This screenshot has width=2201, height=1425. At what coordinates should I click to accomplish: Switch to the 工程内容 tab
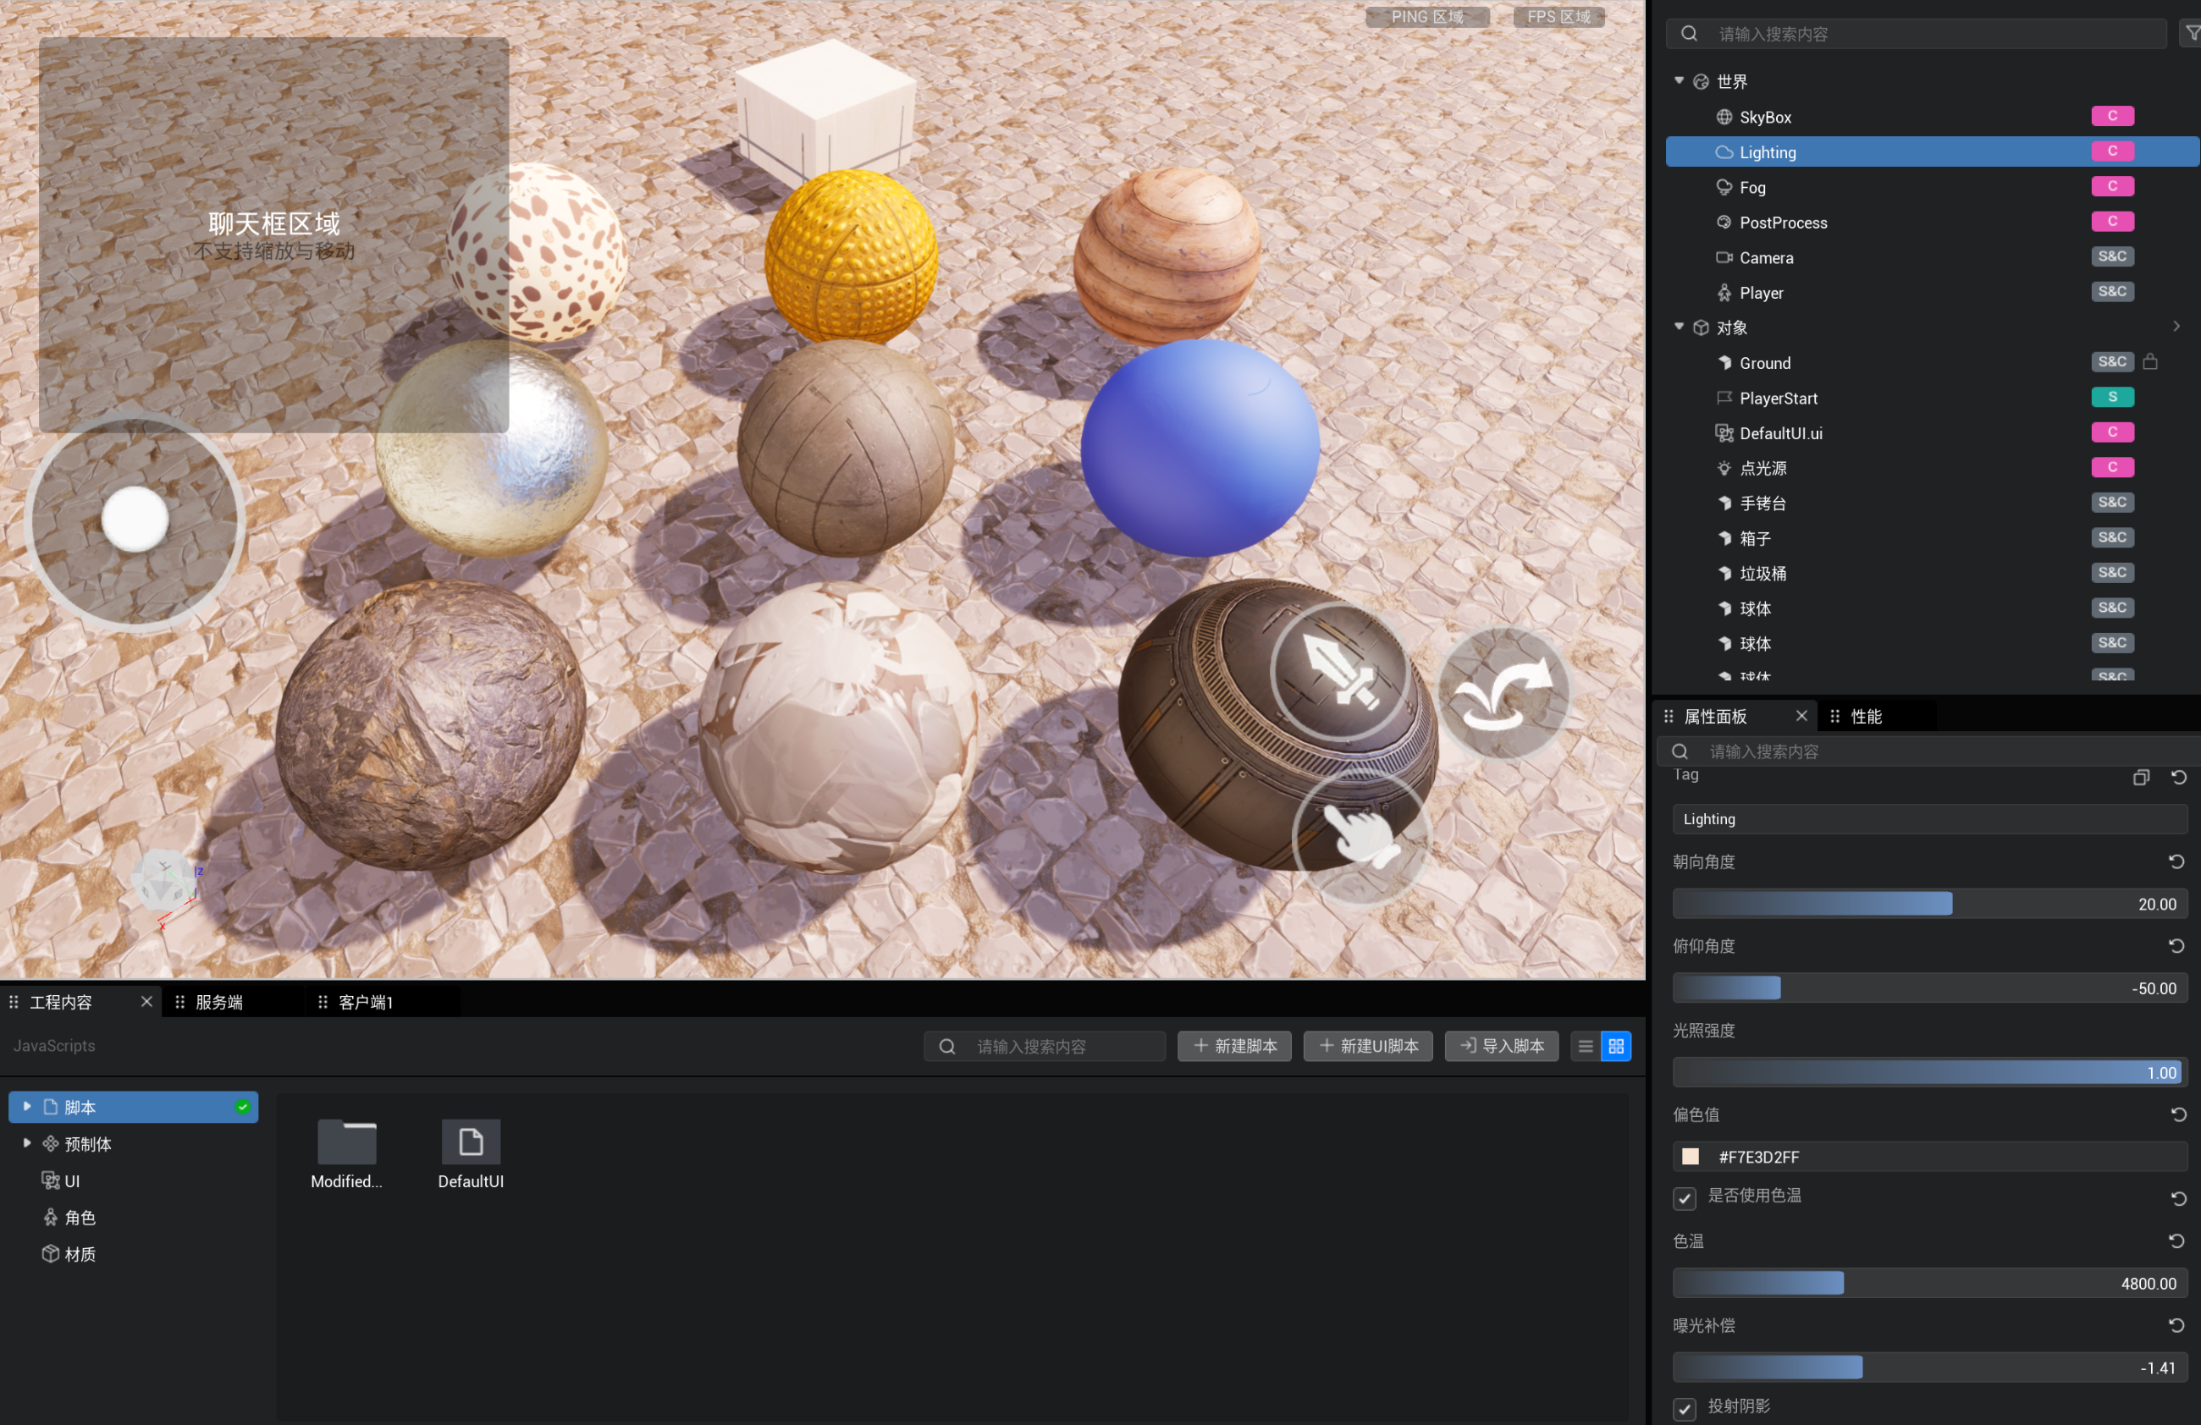(61, 1003)
